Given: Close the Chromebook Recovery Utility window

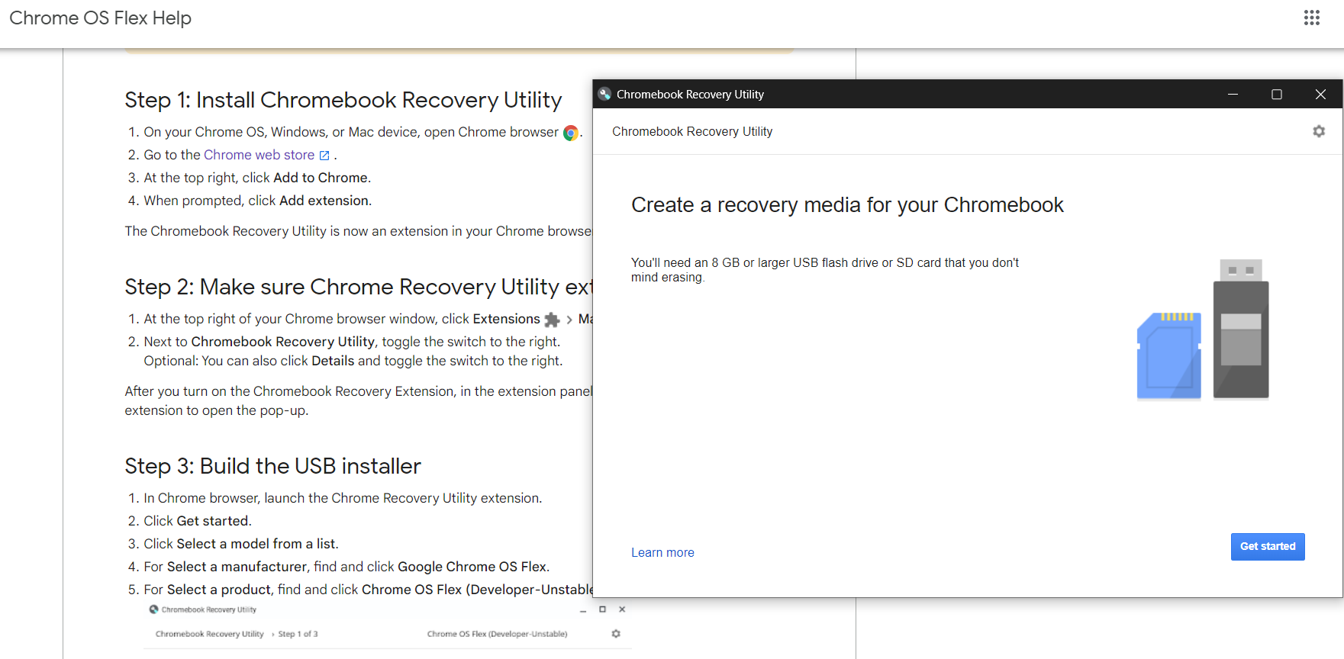Looking at the screenshot, I should 1320,94.
